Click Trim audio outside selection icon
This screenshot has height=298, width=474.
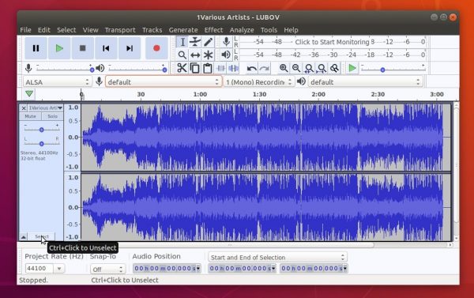click(x=220, y=68)
